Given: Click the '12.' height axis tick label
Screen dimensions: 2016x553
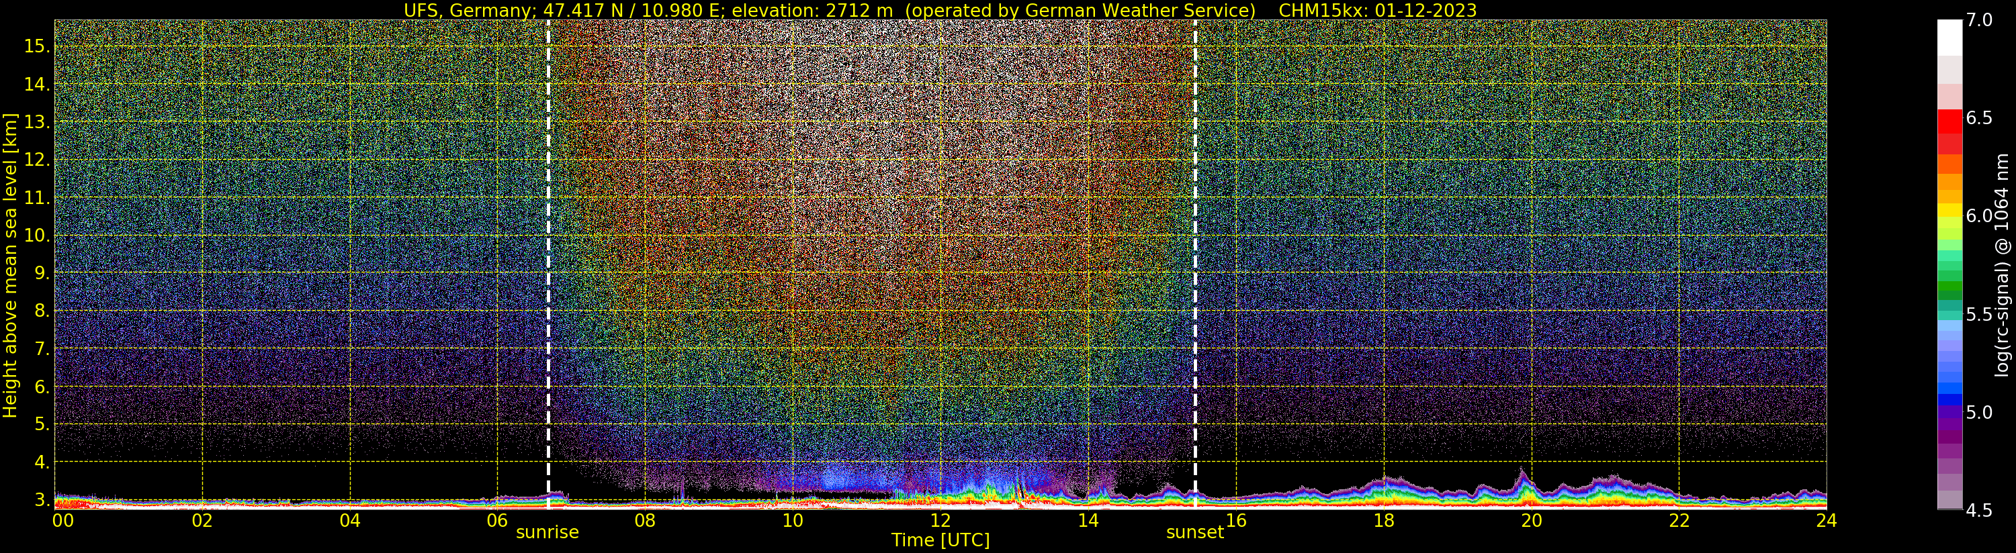Looking at the screenshot, I should tap(38, 160).
